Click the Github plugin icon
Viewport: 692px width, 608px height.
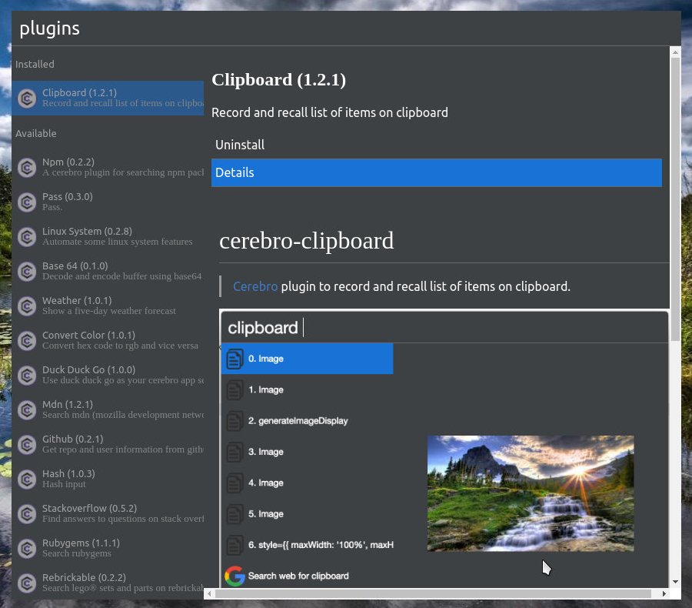coord(27,445)
